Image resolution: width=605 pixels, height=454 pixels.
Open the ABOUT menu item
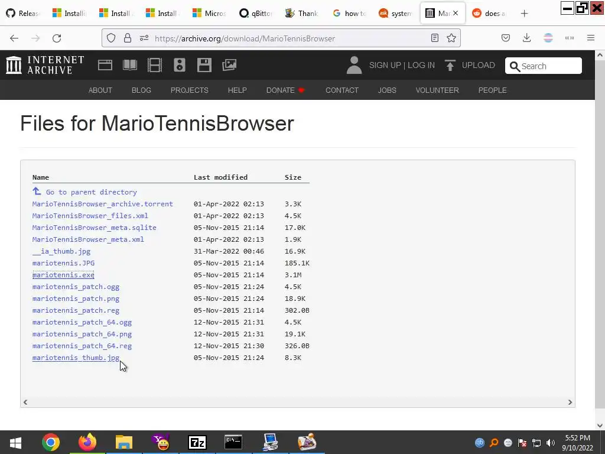coord(100,90)
